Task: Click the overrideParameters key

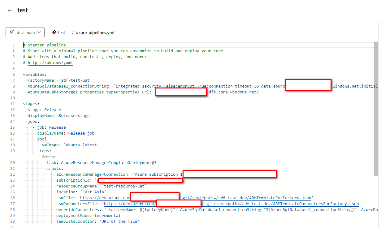Action: [x=78, y=209]
